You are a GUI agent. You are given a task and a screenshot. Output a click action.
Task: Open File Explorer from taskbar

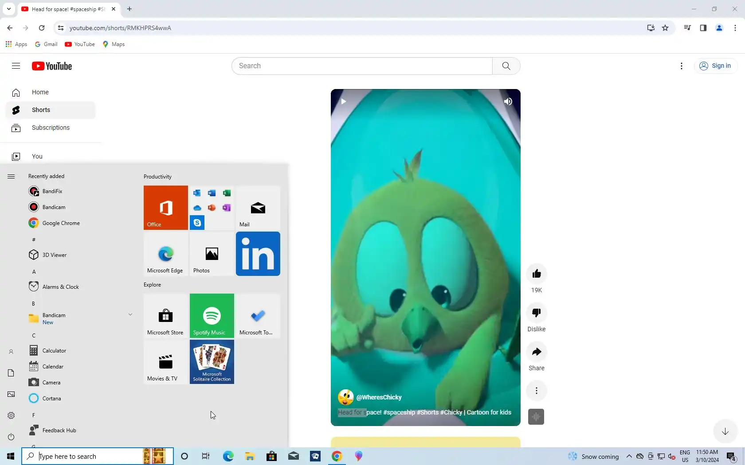coord(250,456)
